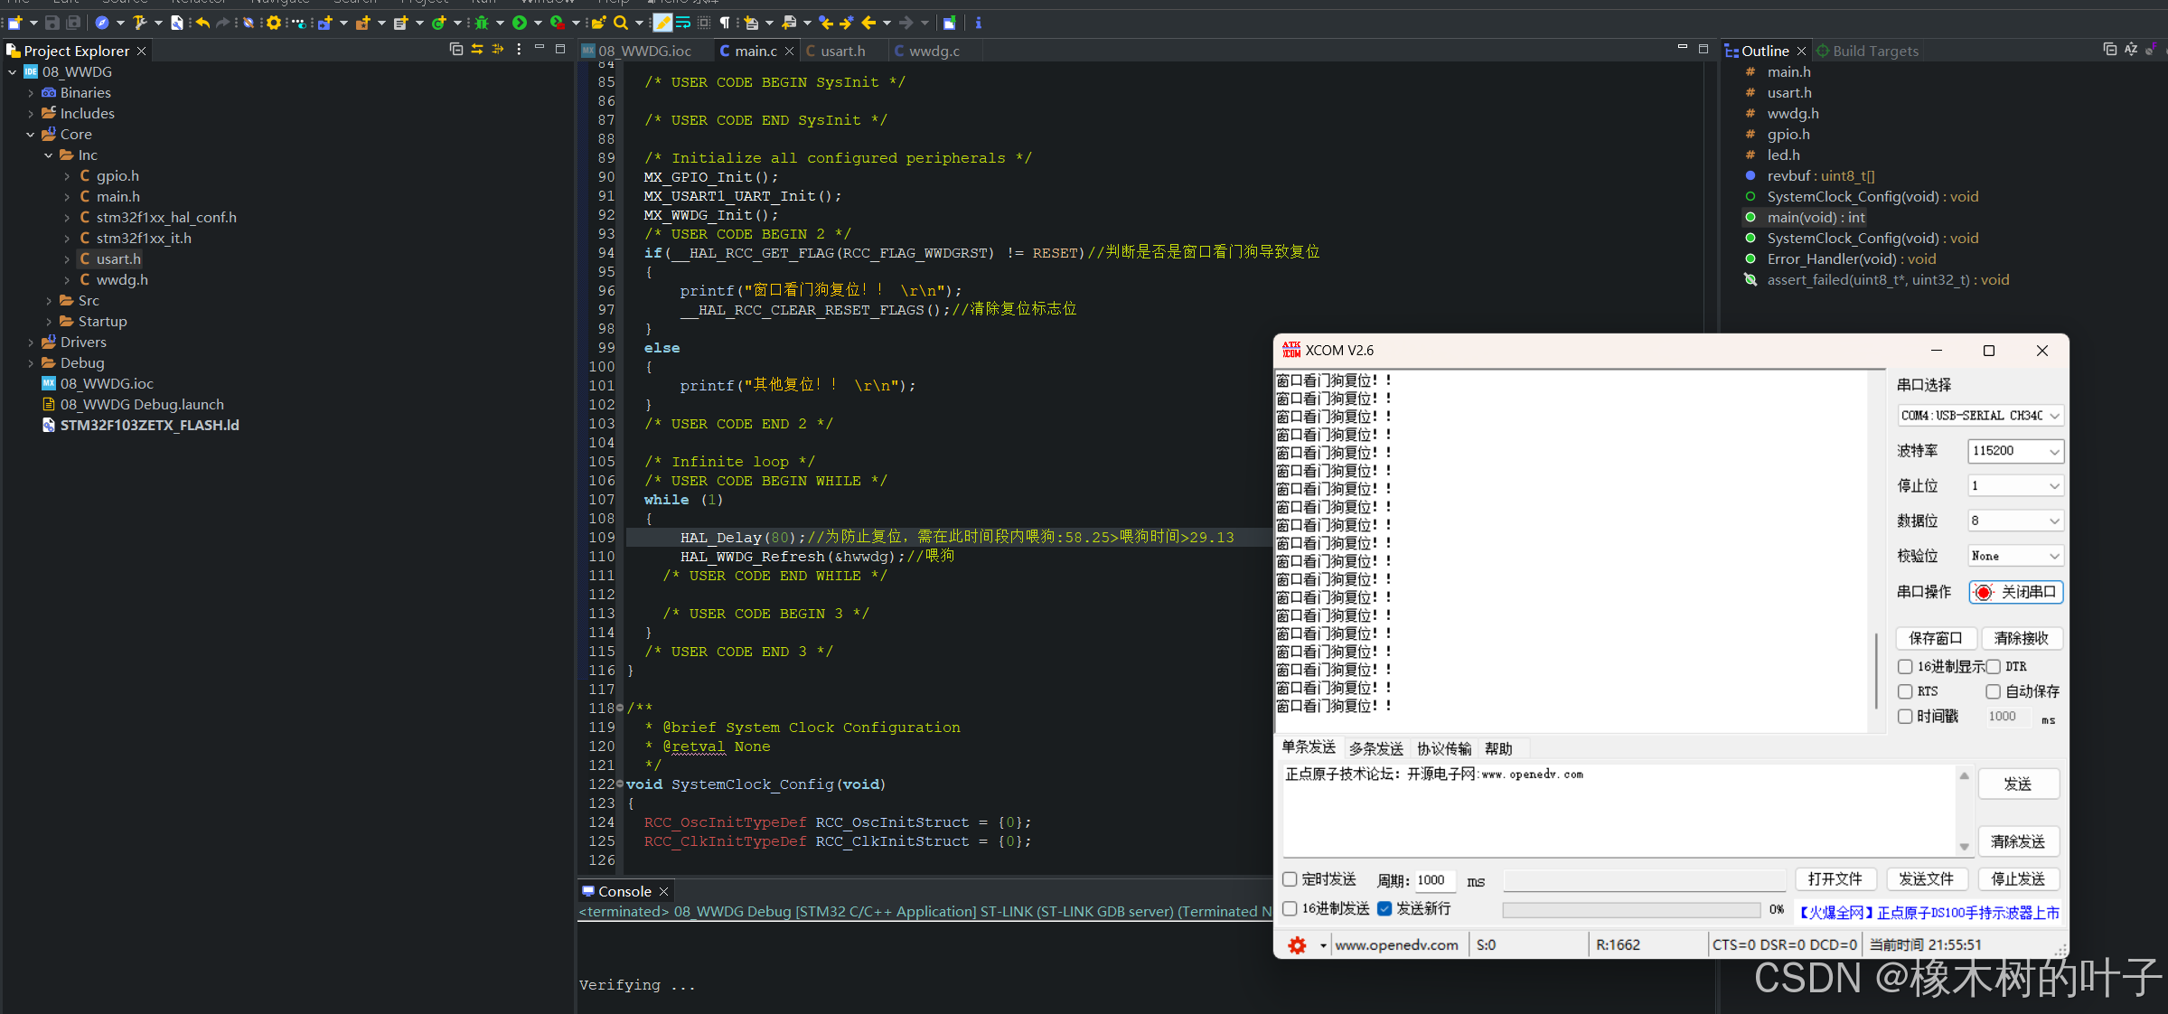The height and width of the screenshot is (1014, 2168).
Task: Click the 清除接收 button
Action: (2021, 638)
